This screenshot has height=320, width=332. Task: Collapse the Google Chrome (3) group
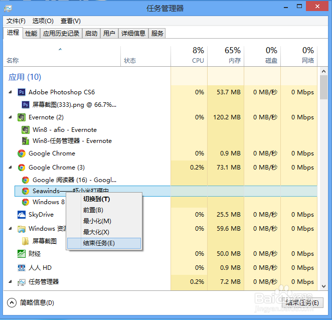pyautogui.click(x=10, y=168)
